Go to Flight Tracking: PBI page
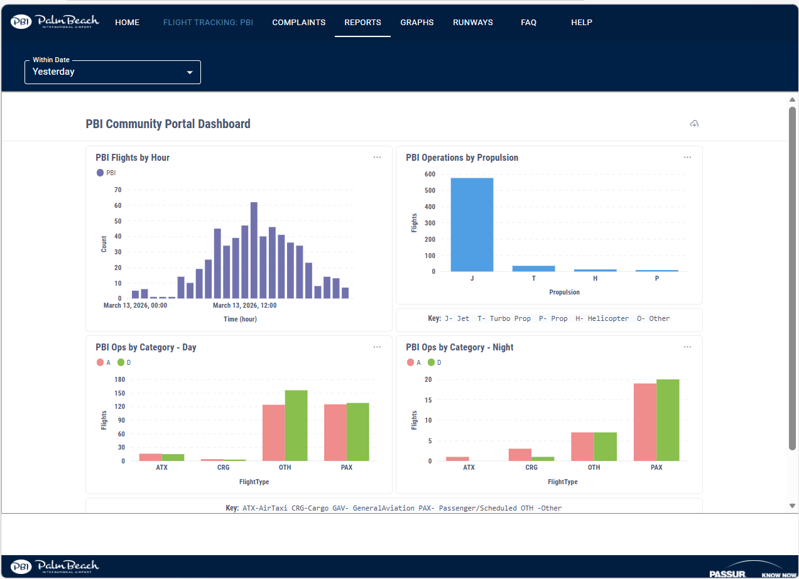 click(x=208, y=23)
